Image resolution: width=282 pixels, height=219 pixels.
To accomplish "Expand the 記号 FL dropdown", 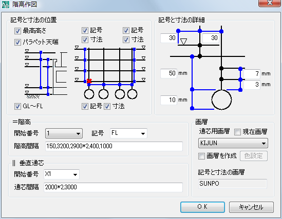I will tap(128, 133).
